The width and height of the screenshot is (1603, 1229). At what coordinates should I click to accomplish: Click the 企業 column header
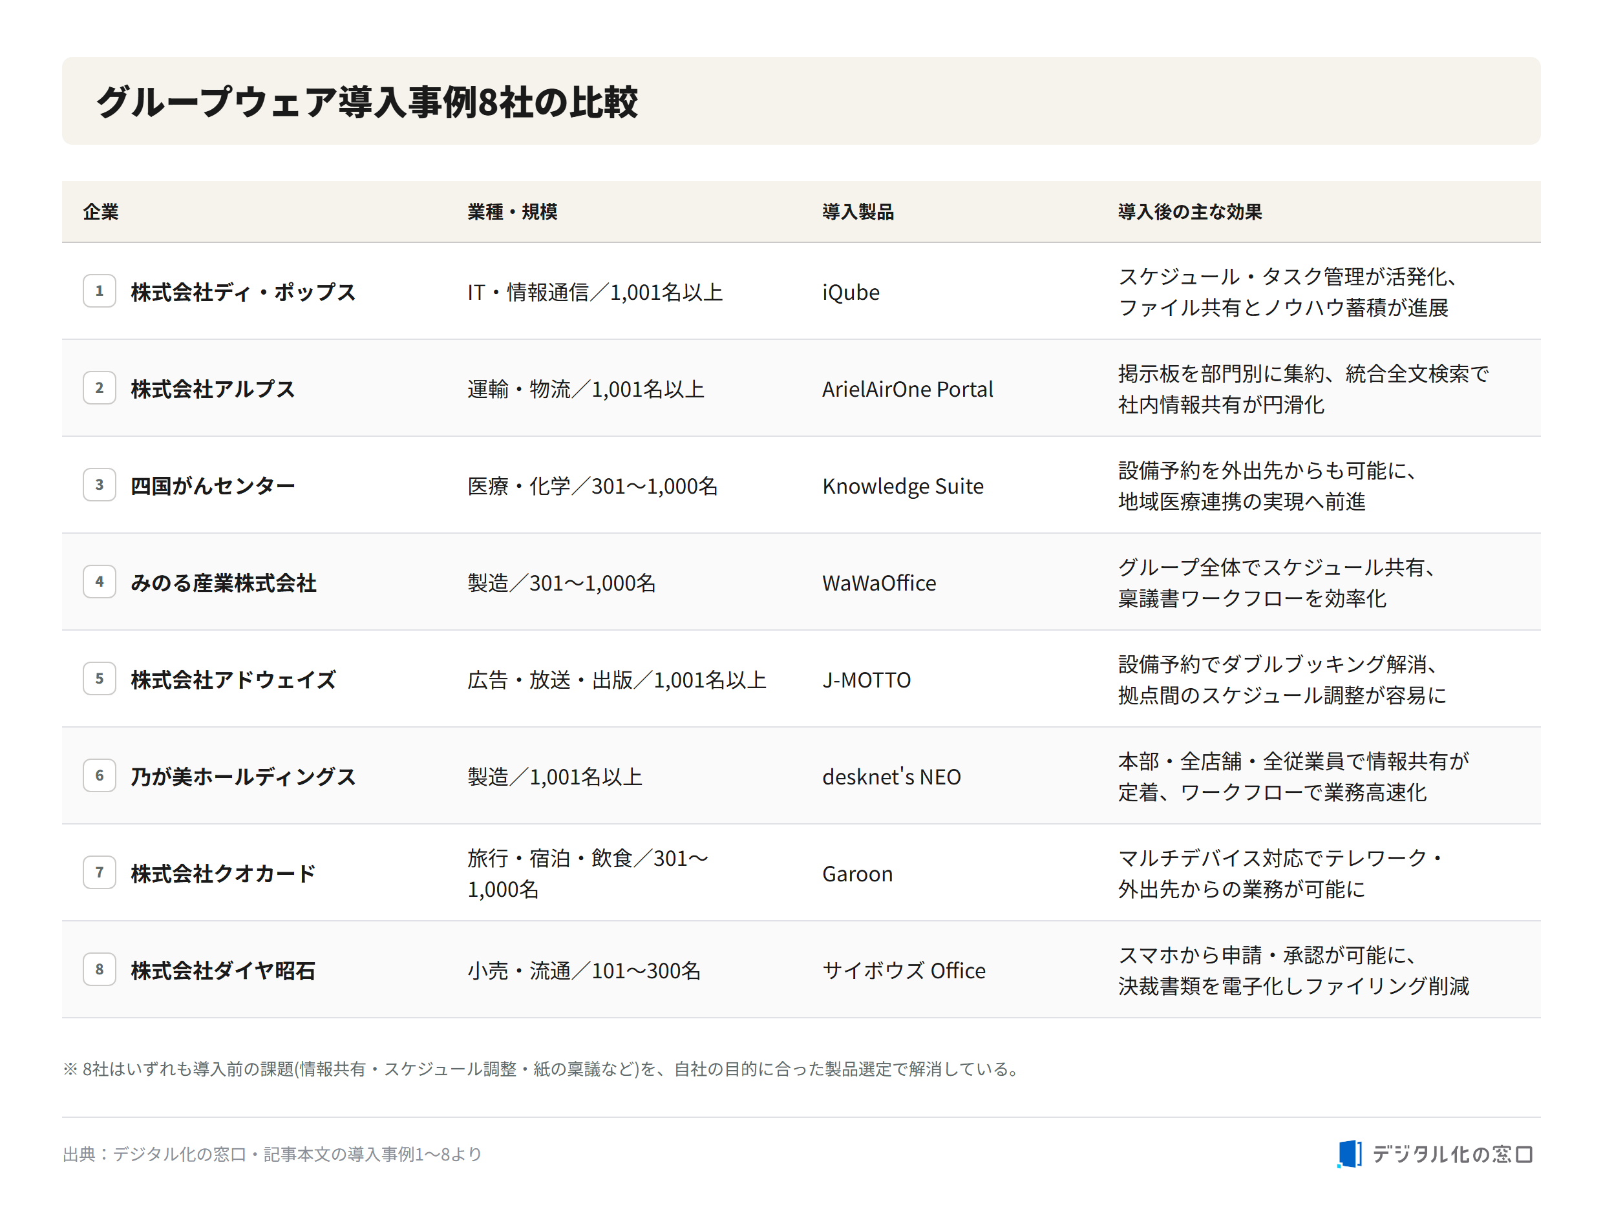pos(100,211)
